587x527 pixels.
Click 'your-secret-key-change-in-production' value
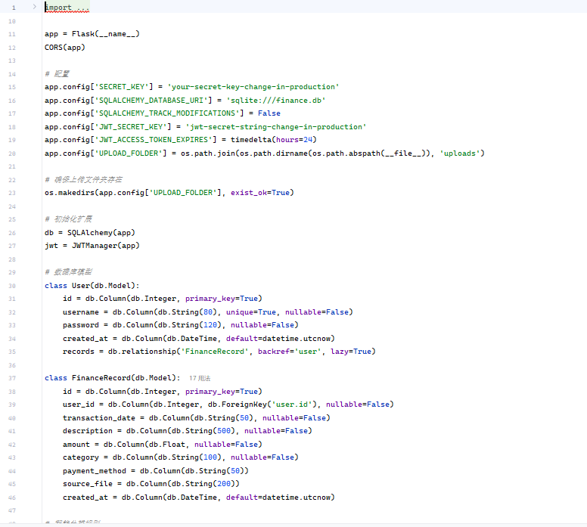253,87
